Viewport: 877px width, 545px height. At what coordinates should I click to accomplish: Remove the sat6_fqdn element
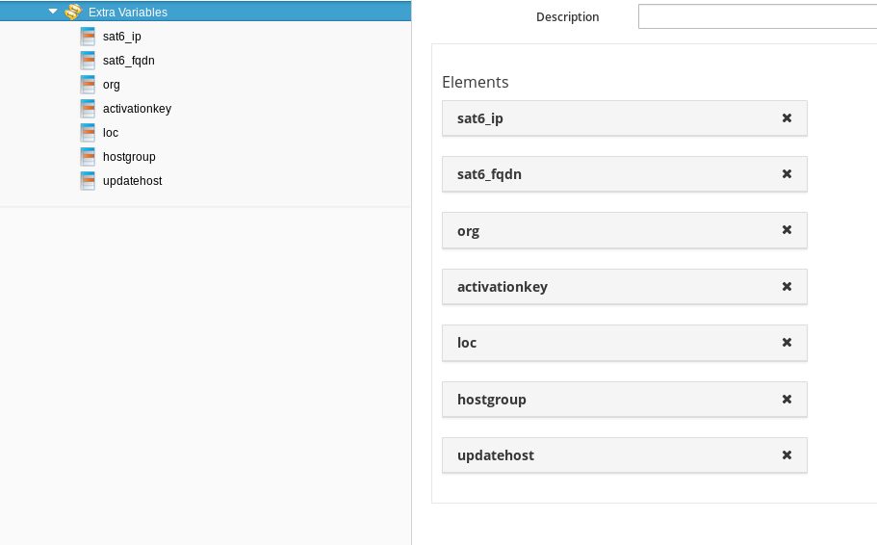[787, 174]
